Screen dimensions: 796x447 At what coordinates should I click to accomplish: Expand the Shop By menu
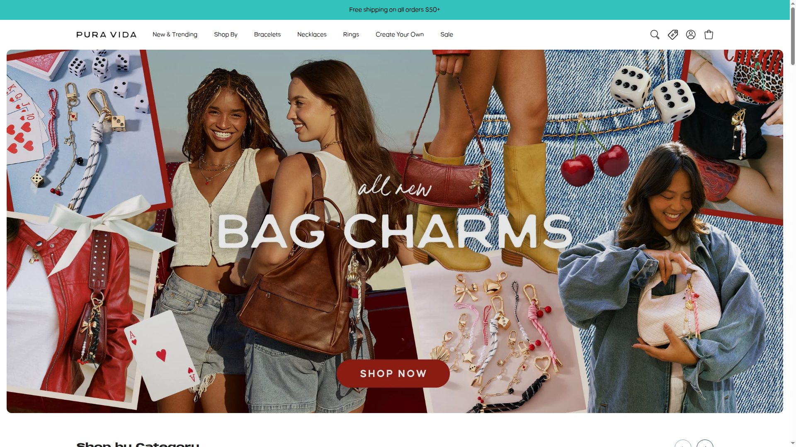coord(226,34)
